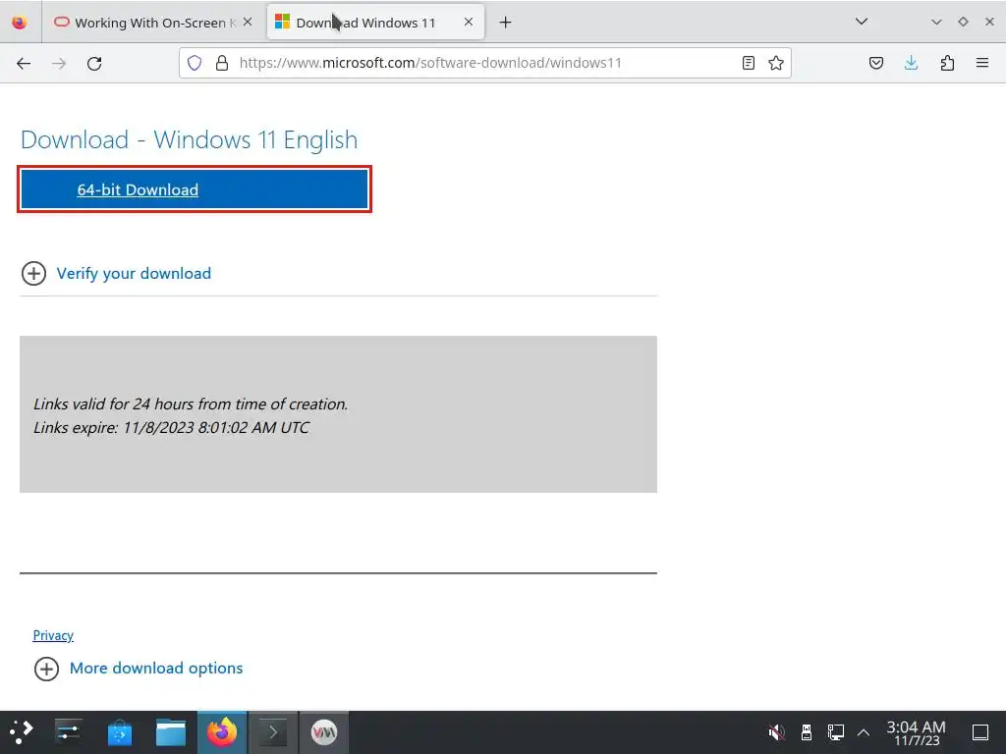The height and width of the screenshot is (754, 1006).
Task: Click the Download - Windows 11 English heading
Action: [190, 139]
